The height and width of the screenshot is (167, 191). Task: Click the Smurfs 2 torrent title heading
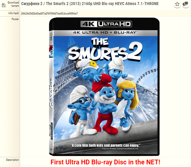90,4
